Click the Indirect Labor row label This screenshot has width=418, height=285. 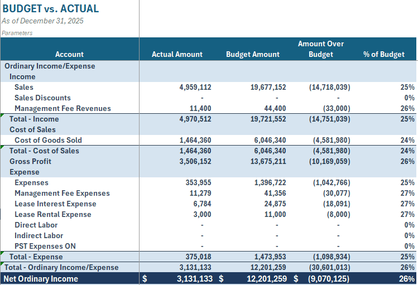(39, 236)
